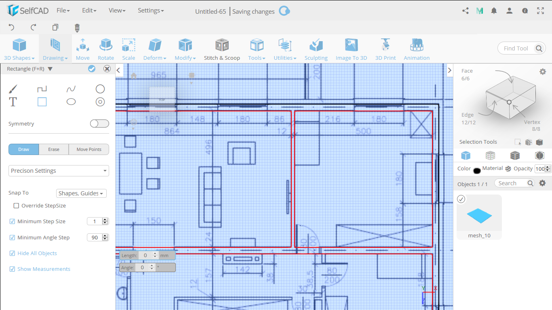This screenshot has width=552, height=310.
Task: Open the File menu
Action: click(63, 10)
